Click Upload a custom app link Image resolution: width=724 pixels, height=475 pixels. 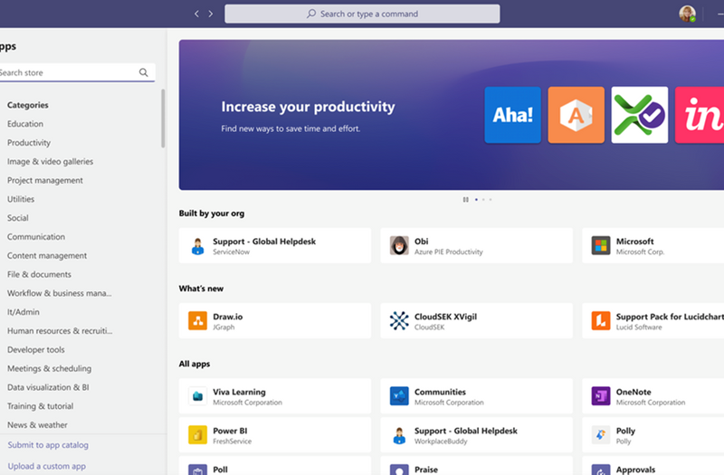[47, 466]
